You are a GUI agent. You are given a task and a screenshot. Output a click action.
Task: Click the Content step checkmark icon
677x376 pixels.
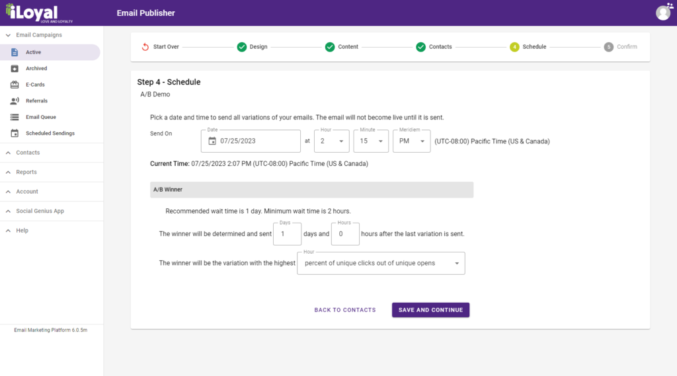pyautogui.click(x=330, y=47)
